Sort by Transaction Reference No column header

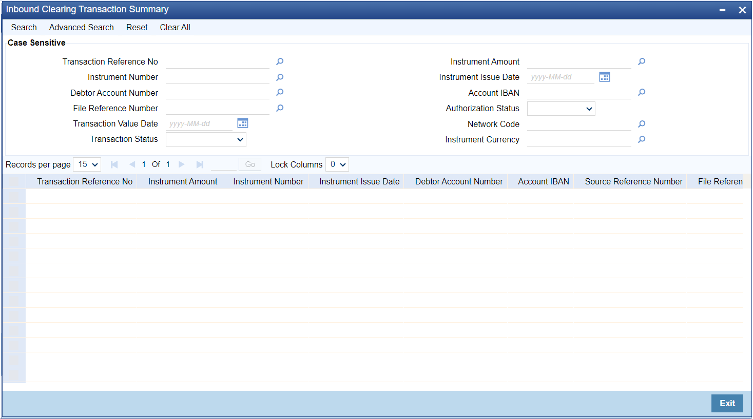85,181
